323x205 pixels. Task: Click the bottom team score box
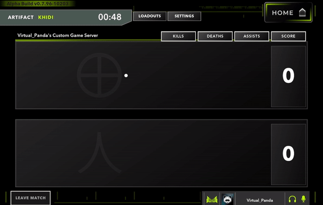coord(289,154)
